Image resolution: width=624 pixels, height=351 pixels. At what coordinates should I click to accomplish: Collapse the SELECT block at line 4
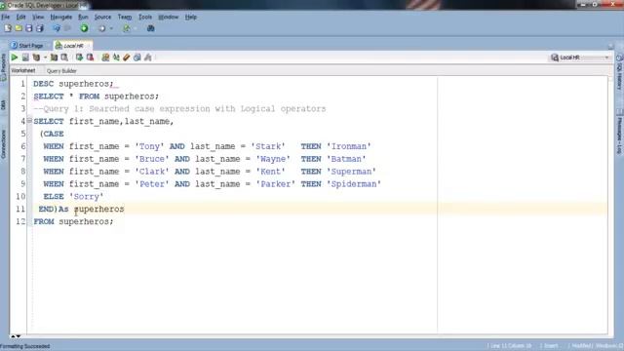click(29, 120)
